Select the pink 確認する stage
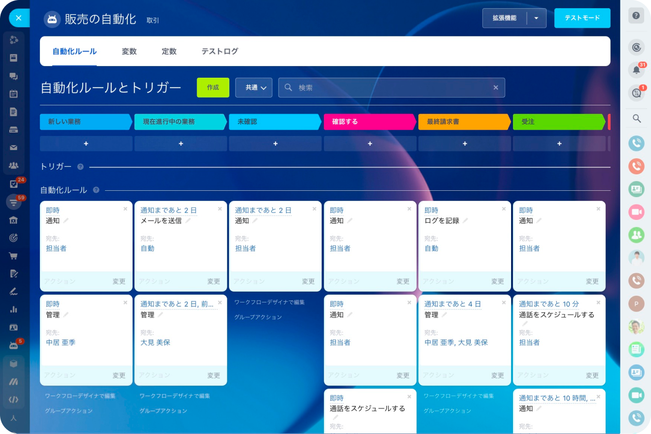Screen dimensions: 651x434 (x=370, y=122)
